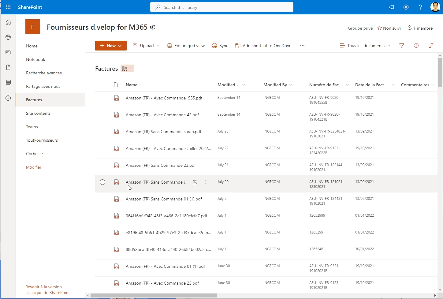Click invoice number cell 12652999
443x299 pixels.
(x=317, y=215)
